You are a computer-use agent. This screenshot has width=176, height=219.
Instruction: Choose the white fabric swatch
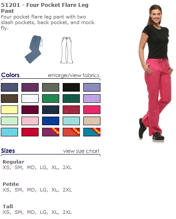30,99
